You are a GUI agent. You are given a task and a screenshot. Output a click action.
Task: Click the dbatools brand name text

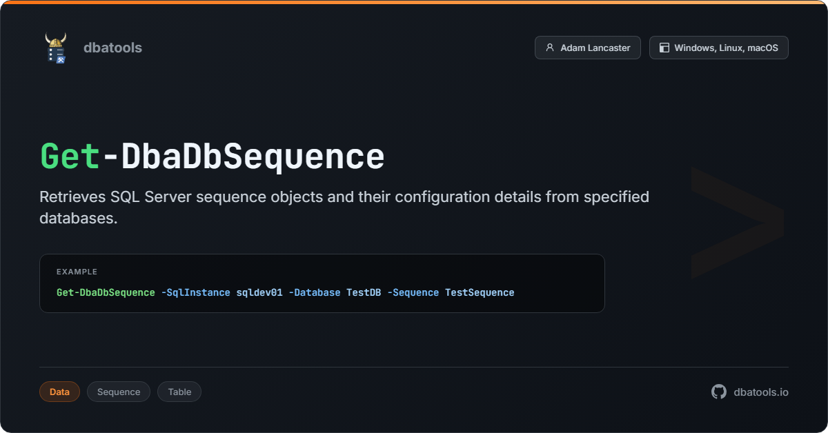point(112,48)
